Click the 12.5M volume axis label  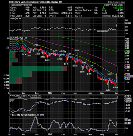pos(6,75)
